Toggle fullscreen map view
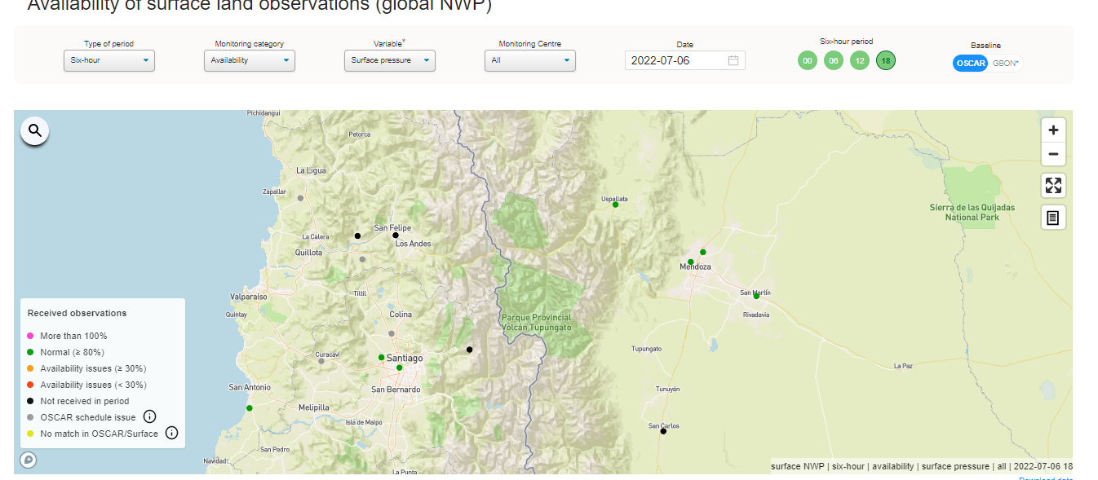Viewport: 1098px width, 480px height. tap(1053, 185)
